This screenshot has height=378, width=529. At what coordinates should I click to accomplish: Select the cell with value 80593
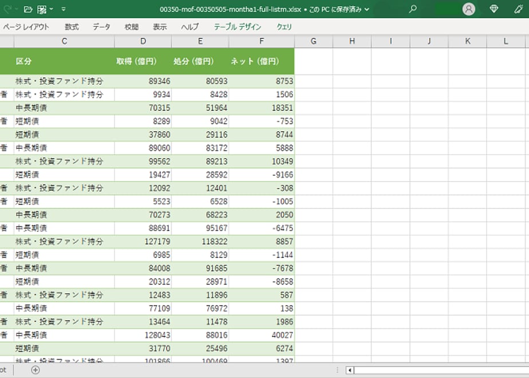200,81
